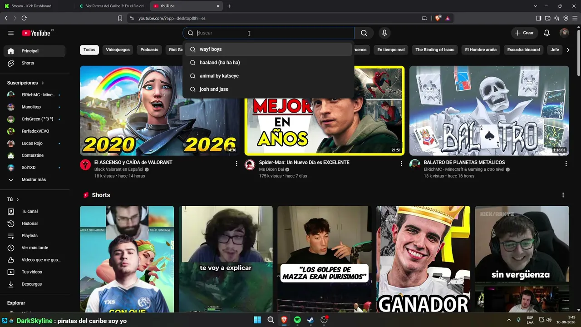Open the notifications bell
The image size is (581, 327).
point(547,33)
